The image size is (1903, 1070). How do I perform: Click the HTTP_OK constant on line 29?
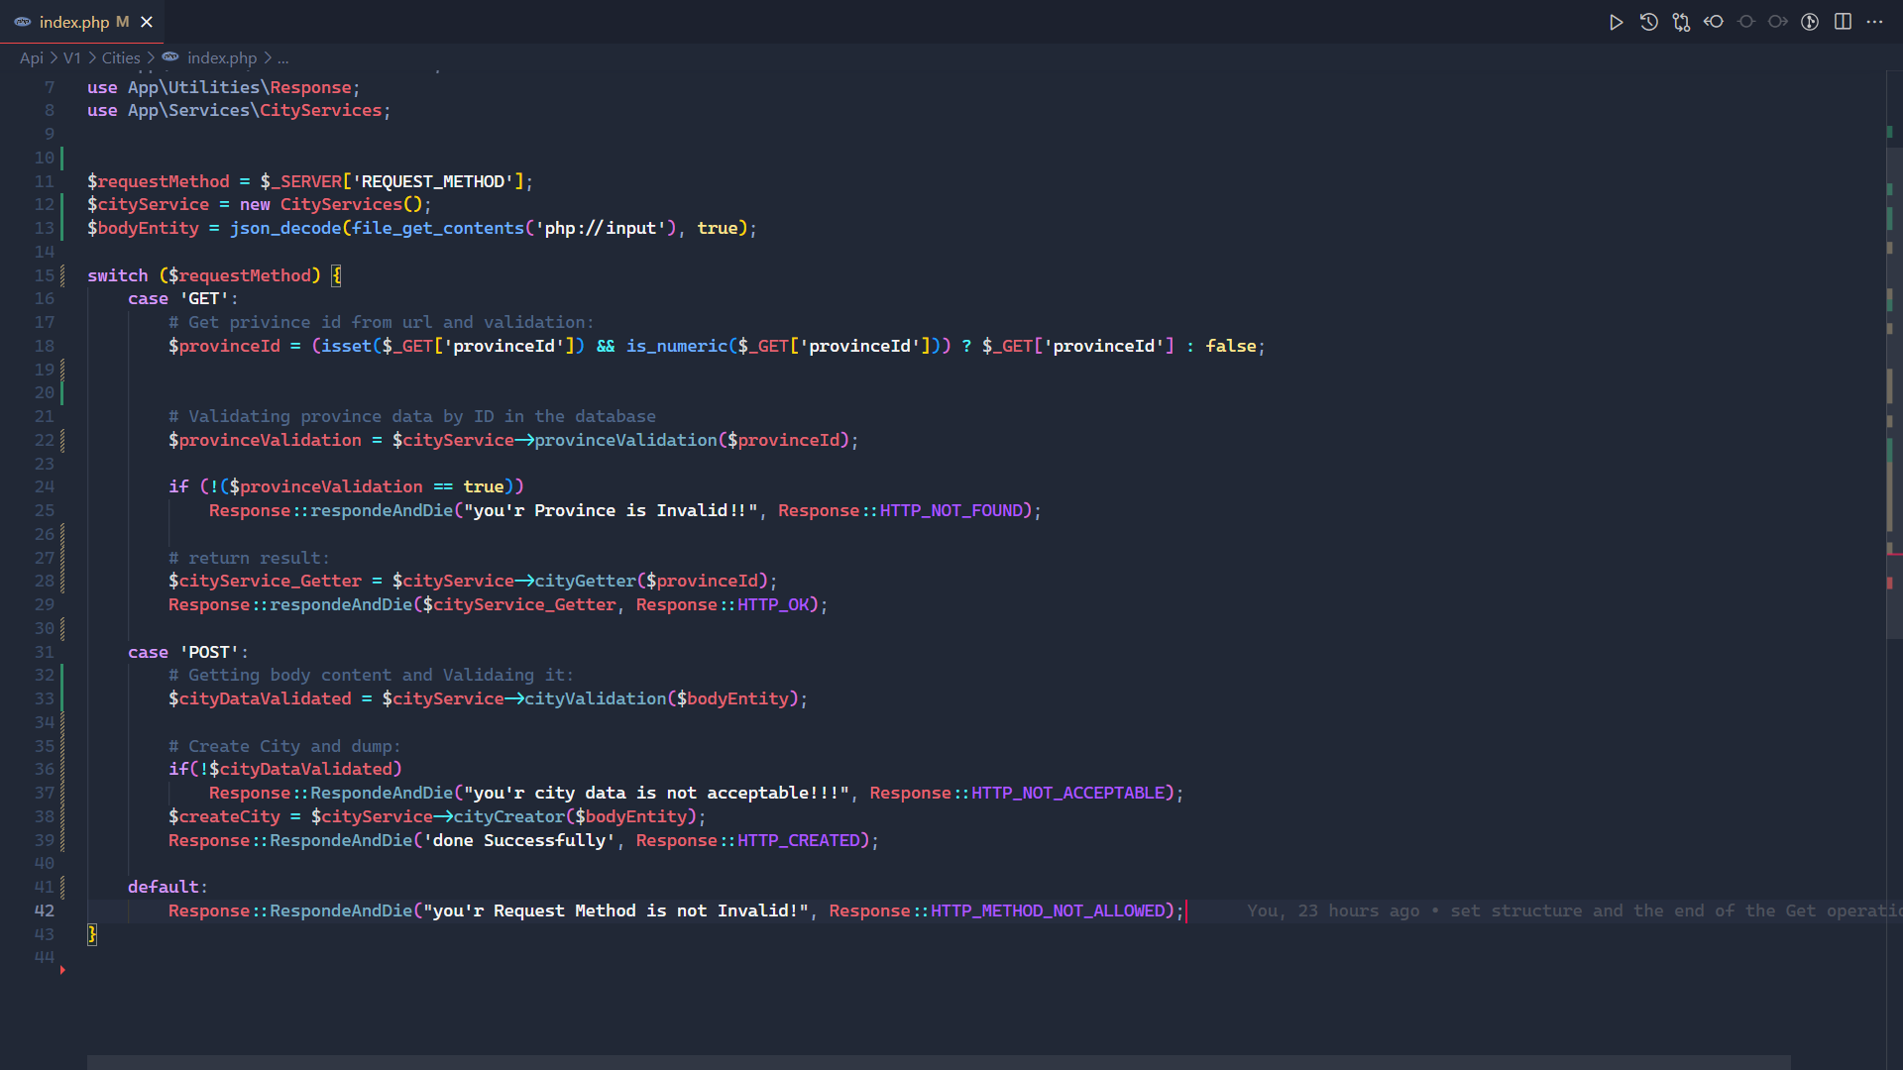coord(773,605)
